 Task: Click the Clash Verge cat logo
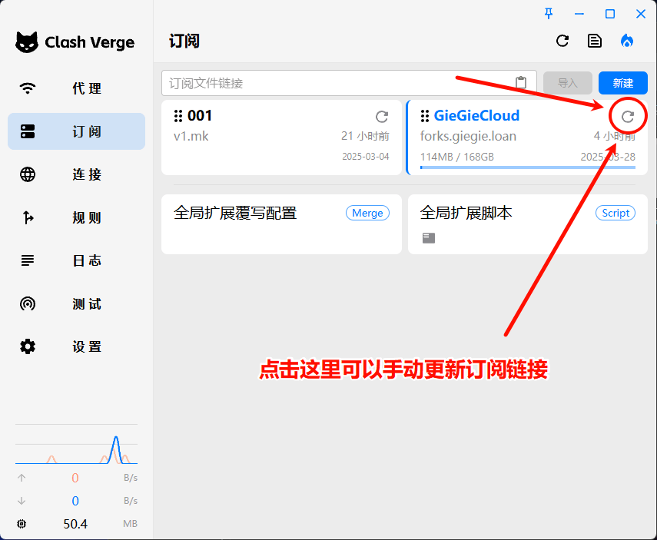click(27, 42)
